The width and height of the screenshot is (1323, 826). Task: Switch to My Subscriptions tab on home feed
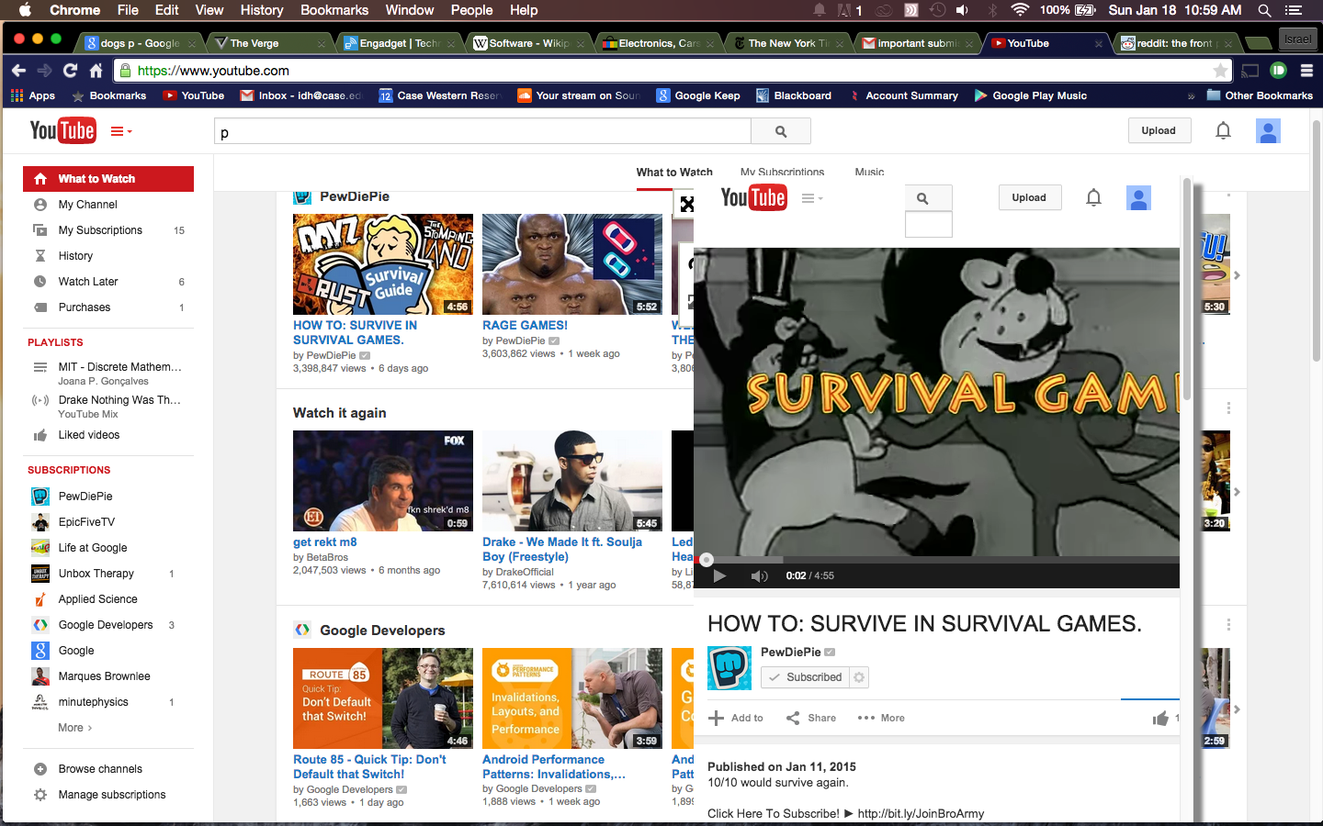point(782,172)
